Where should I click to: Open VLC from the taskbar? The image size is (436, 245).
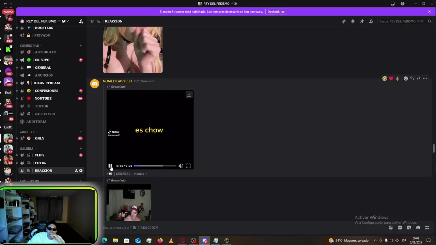point(171,241)
